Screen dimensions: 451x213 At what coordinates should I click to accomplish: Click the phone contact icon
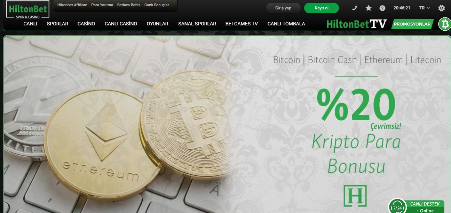click(355, 8)
